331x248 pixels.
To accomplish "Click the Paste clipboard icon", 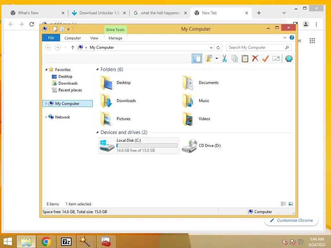I will click(245, 58).
